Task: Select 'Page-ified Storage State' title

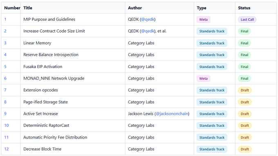Action: click(45, 102)
